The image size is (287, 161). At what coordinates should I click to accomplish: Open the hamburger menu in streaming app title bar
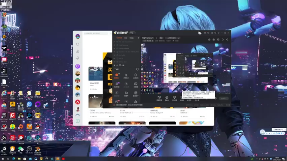218,33
